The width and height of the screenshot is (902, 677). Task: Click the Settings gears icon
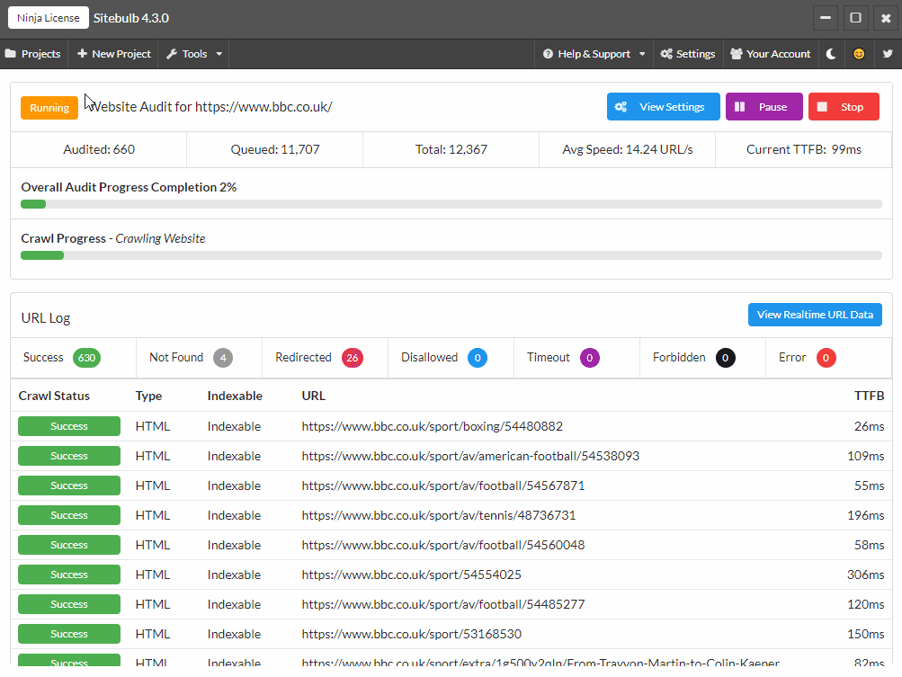pyautogui.click(x=666, y=54)
